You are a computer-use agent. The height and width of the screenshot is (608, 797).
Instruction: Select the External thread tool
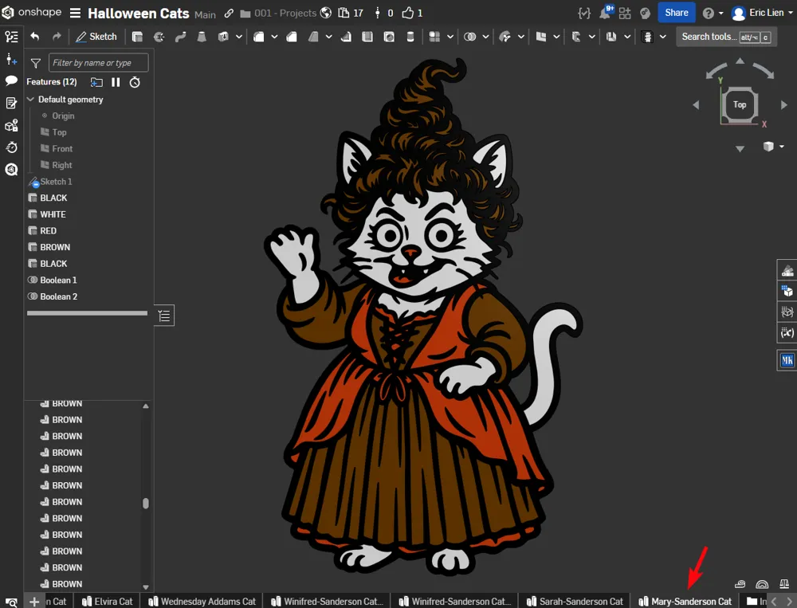coord(410,37)
